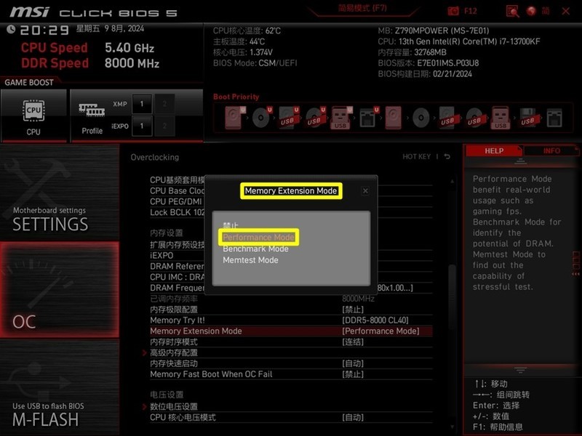Click the list scroll-up arrow
The image size is (582, 436).
452,181
